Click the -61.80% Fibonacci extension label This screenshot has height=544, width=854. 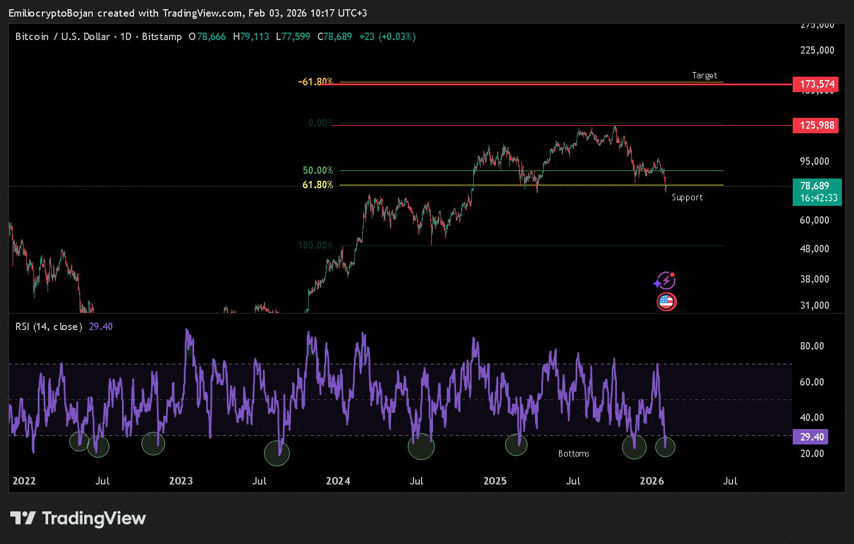316,81
